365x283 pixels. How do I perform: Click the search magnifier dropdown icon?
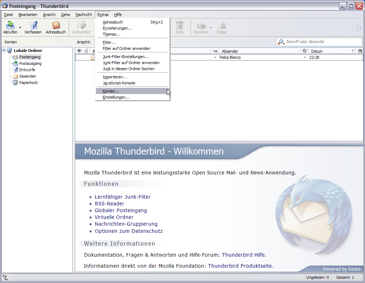tap(281, 42)
